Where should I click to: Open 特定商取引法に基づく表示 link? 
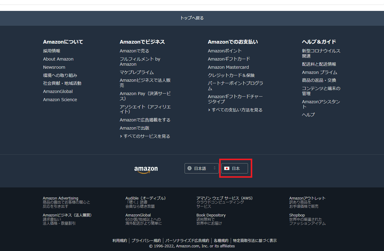[x=255, y=241]
